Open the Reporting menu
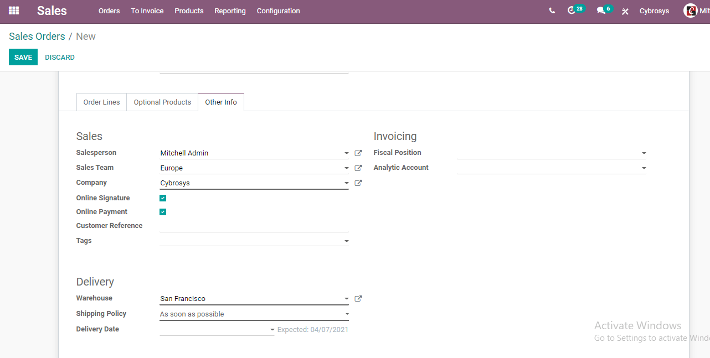Image resolution: width=710 pixels, height=358 pixels. (x=230, y=11)
